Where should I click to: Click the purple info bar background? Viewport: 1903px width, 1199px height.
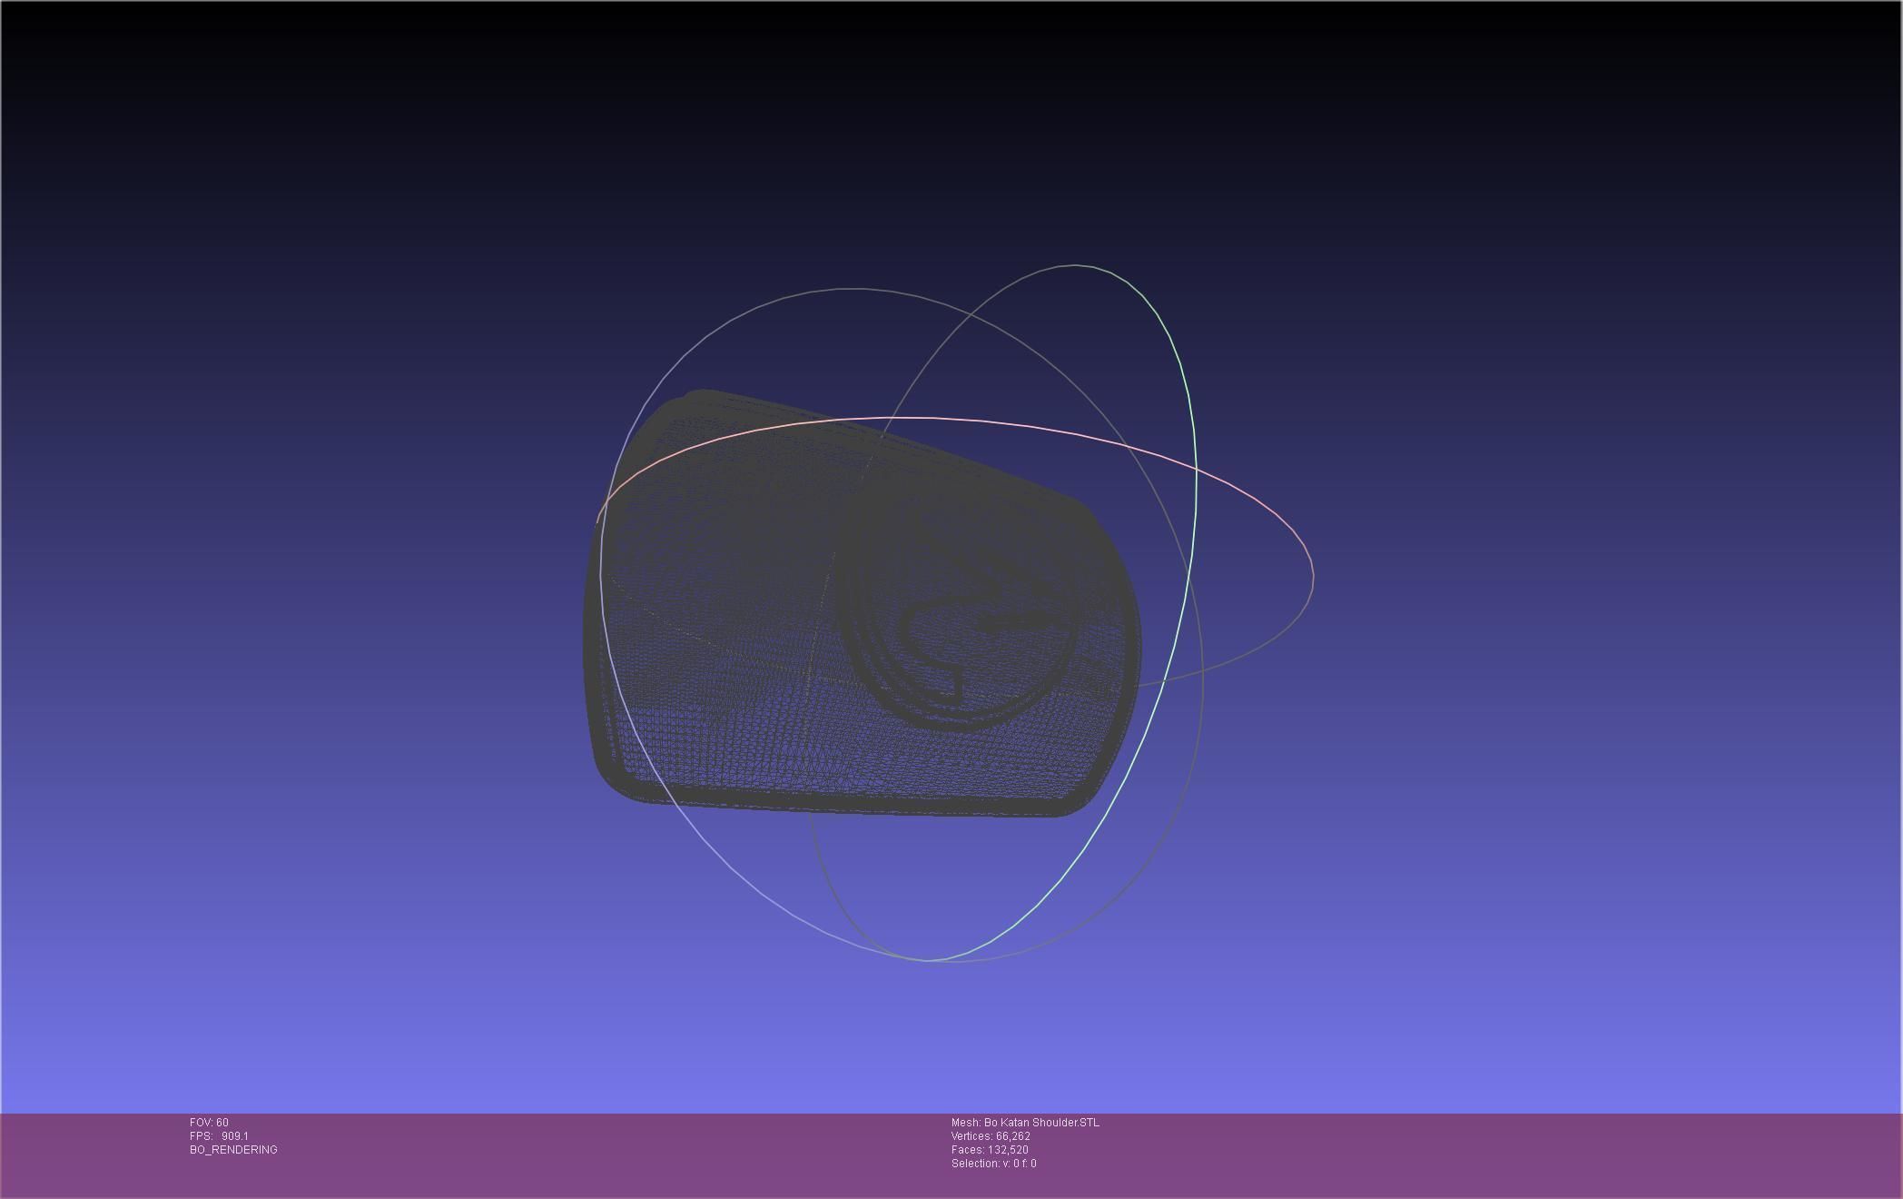coord(1453,1155)
